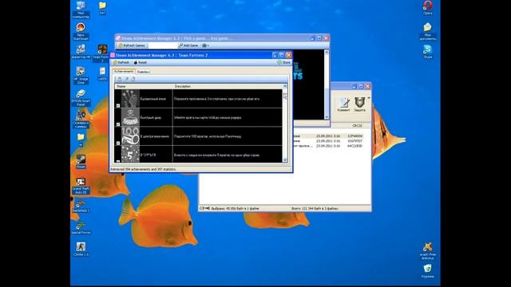The width and height of the screenshot is (511, 287).
Task: Open the avast! Free Antivirus desktop icon
Action: pos(428,251)
